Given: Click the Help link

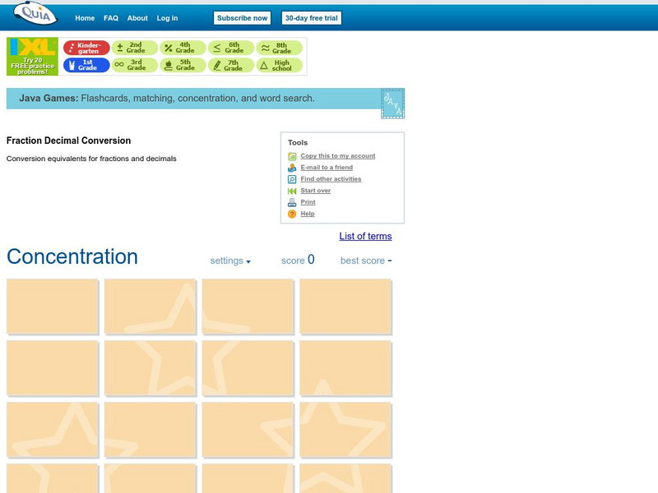Looking at the screenshot, I should [x=308, y=214].
